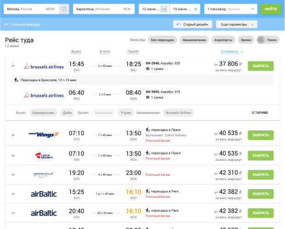Screen dimensions: 285x229
Task: Click the SmartWings airline logo
Action: pos(44,135)
